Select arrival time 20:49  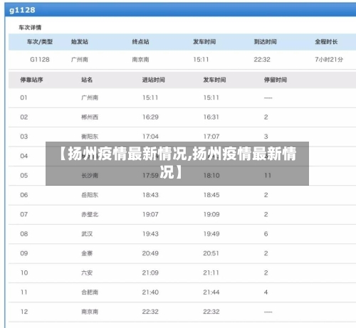click(x=150, y=253)
